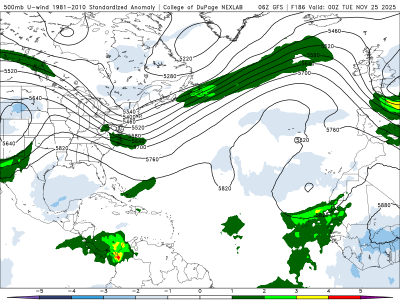
Task: Click the dark navy -5 to -4 colorbar segment
Action: (55, 297)
